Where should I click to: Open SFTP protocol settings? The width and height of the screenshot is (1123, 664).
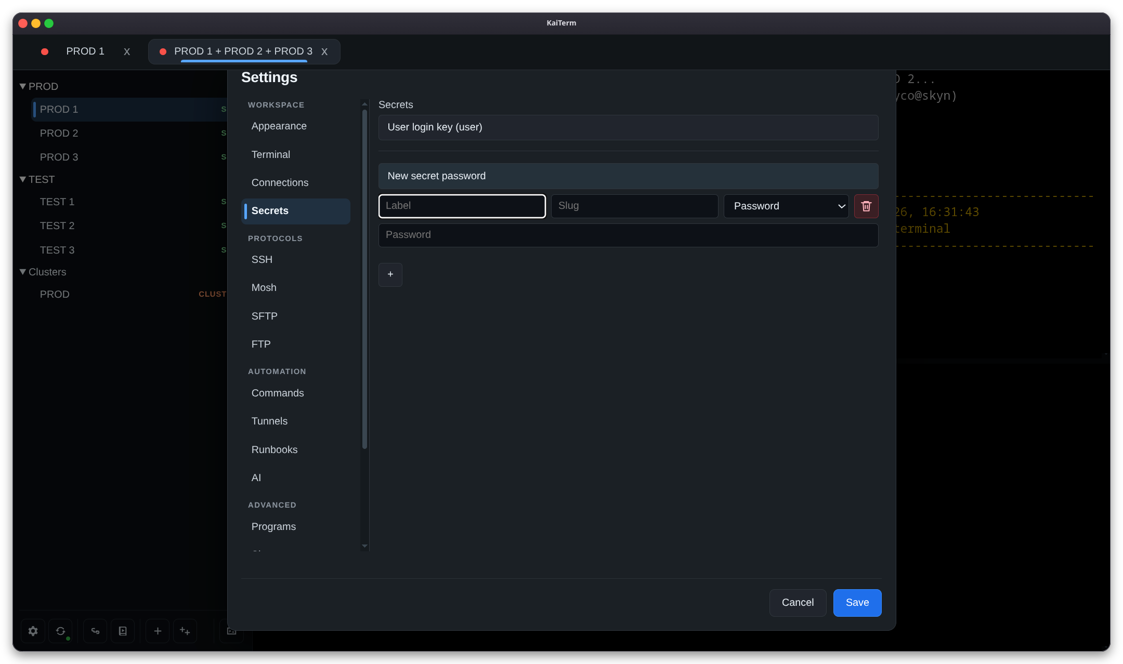click(295, 316)
